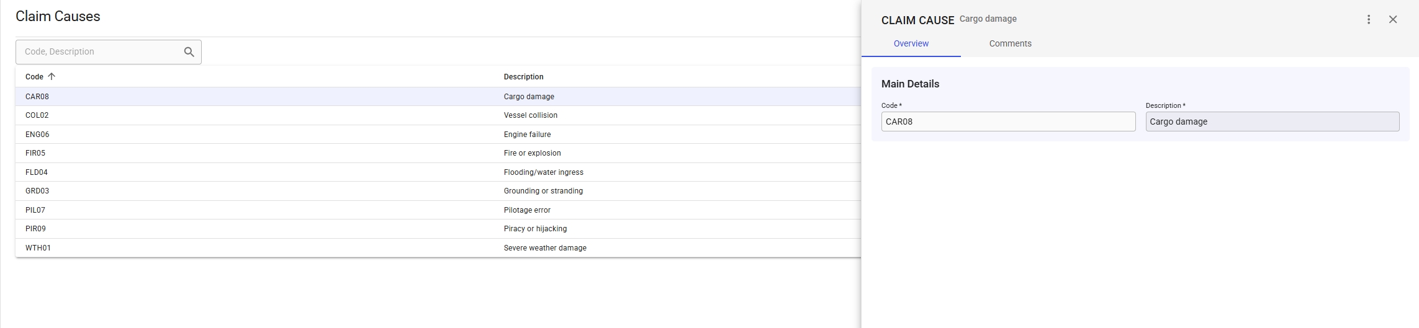The width and height of the screenshot is (1419, 328).
Task: Toggle sort arrow on Code column
Action: tap(52, 77)
